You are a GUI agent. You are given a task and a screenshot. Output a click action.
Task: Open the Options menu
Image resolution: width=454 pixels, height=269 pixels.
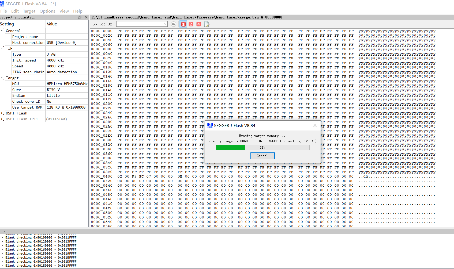coord(47,11)
